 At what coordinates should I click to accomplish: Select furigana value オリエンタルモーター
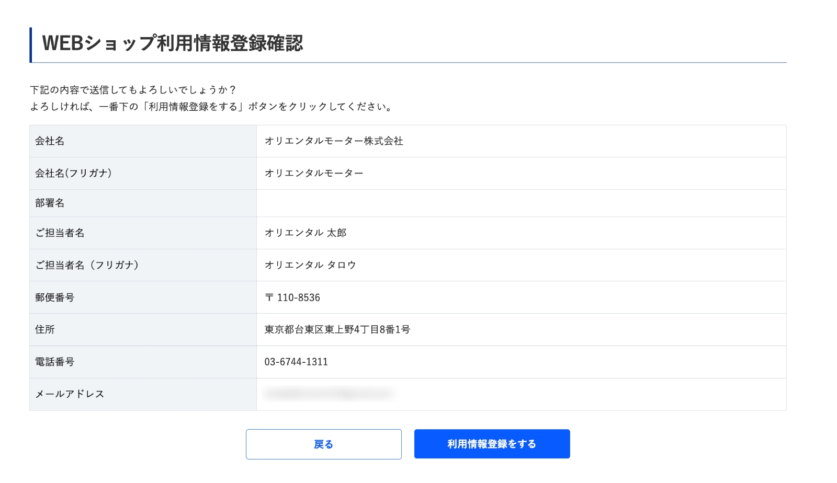point(314,173)
